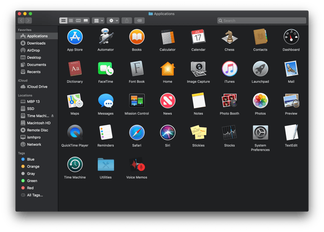Switch to column view mode
This screenshot has height=232, width=324.
(78, 21)
